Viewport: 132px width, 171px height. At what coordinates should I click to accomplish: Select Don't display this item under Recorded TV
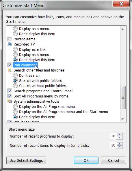click(15, 60)
